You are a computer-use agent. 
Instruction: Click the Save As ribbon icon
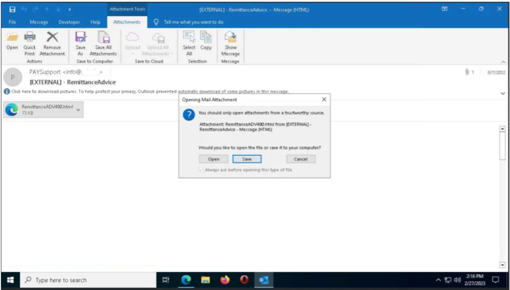point(81,37)
